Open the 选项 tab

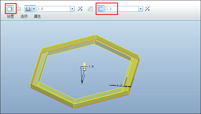pos(24,16)
